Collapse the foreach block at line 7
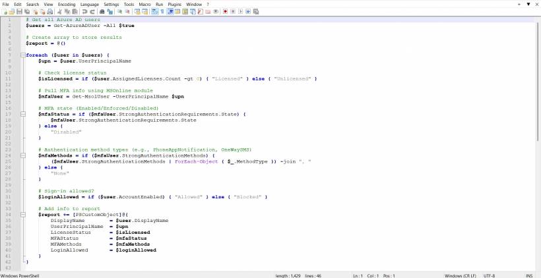This screenshot has height=278, width=541. (x=23, y=55)
